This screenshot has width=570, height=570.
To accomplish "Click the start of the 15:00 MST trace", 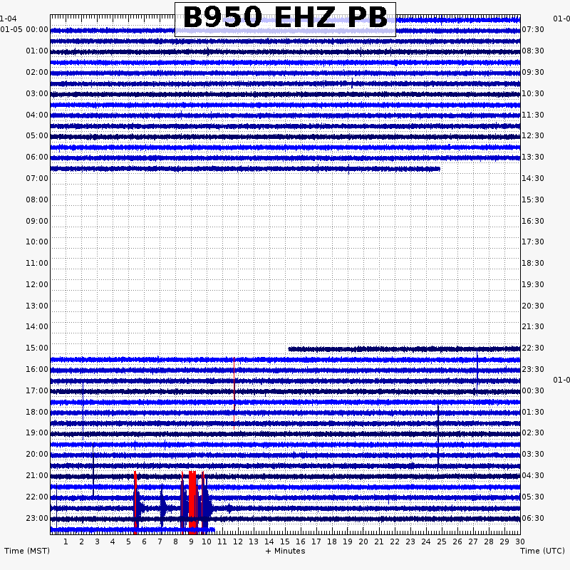I will 289,349.
